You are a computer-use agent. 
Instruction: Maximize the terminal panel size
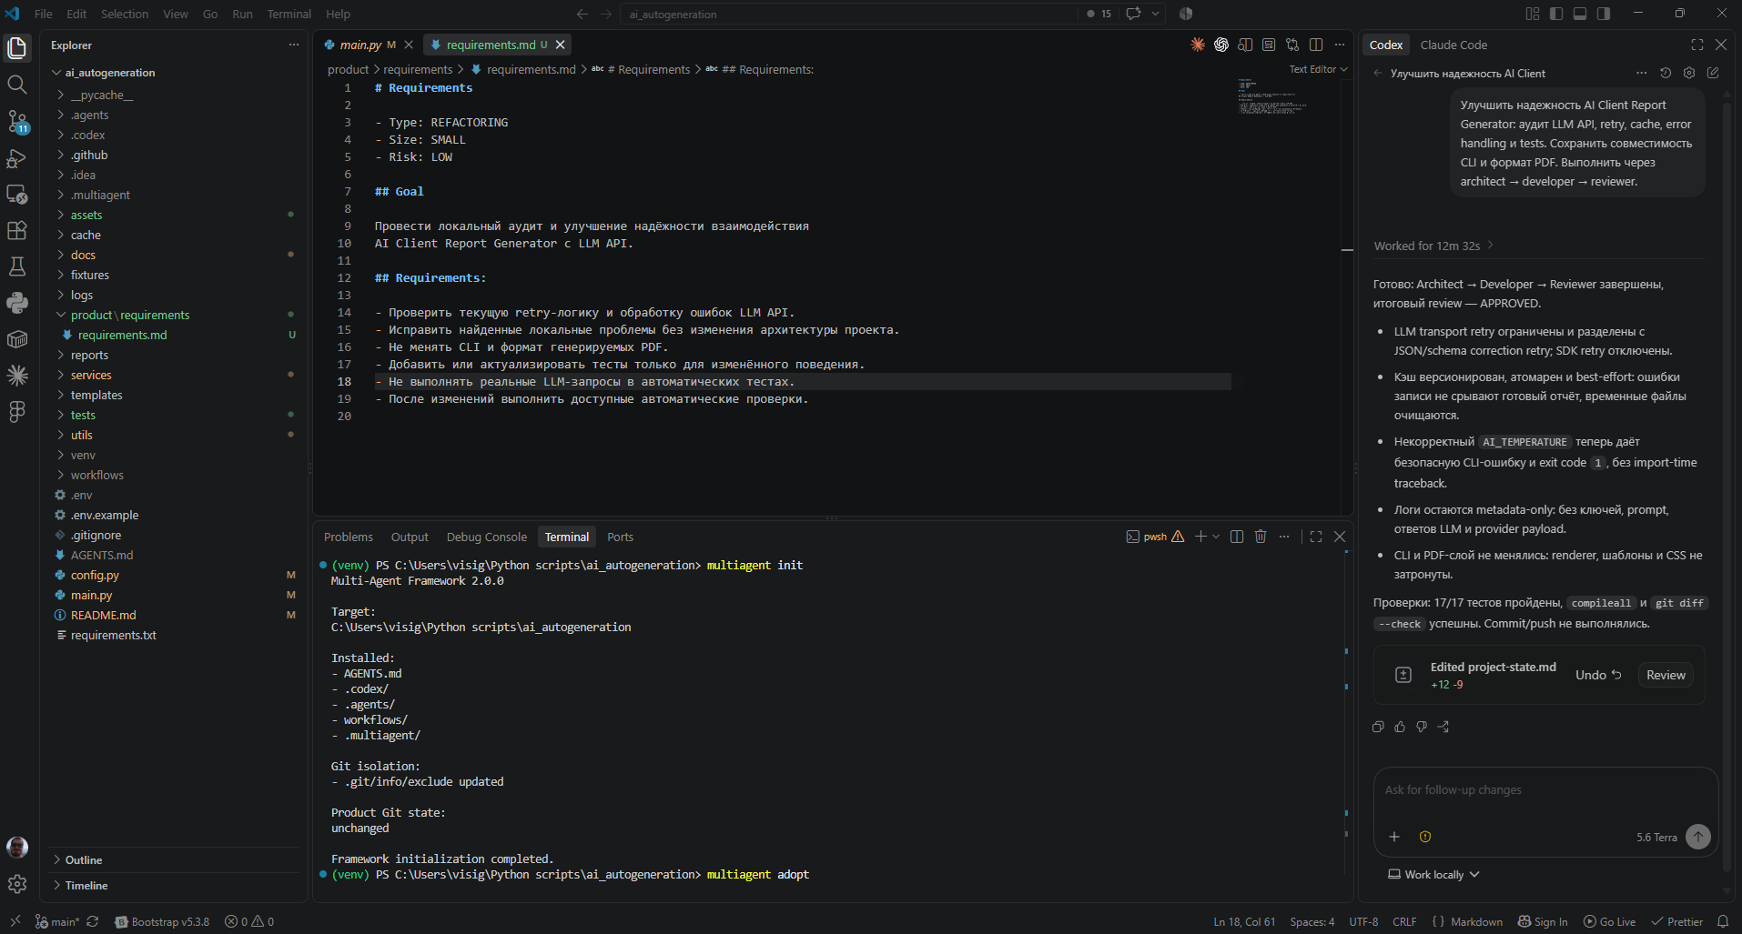(x=1316, y=537)
